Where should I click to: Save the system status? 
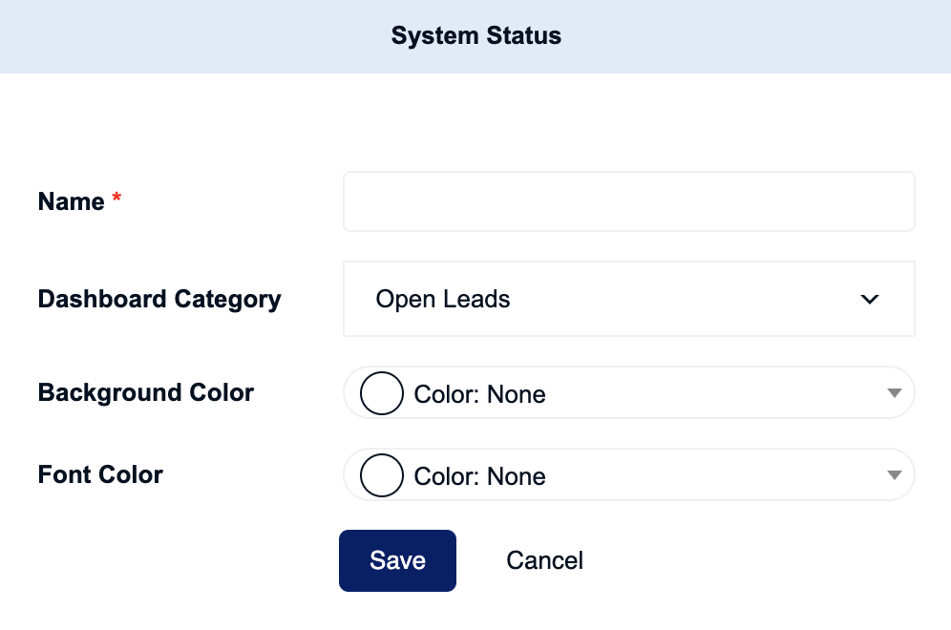click(x=397, y=560)
